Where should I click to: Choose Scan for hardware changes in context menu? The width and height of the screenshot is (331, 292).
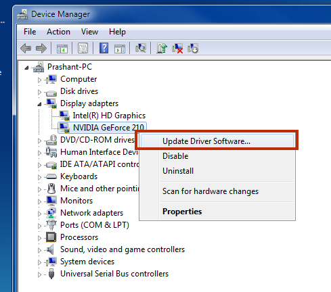pos(217,191)
